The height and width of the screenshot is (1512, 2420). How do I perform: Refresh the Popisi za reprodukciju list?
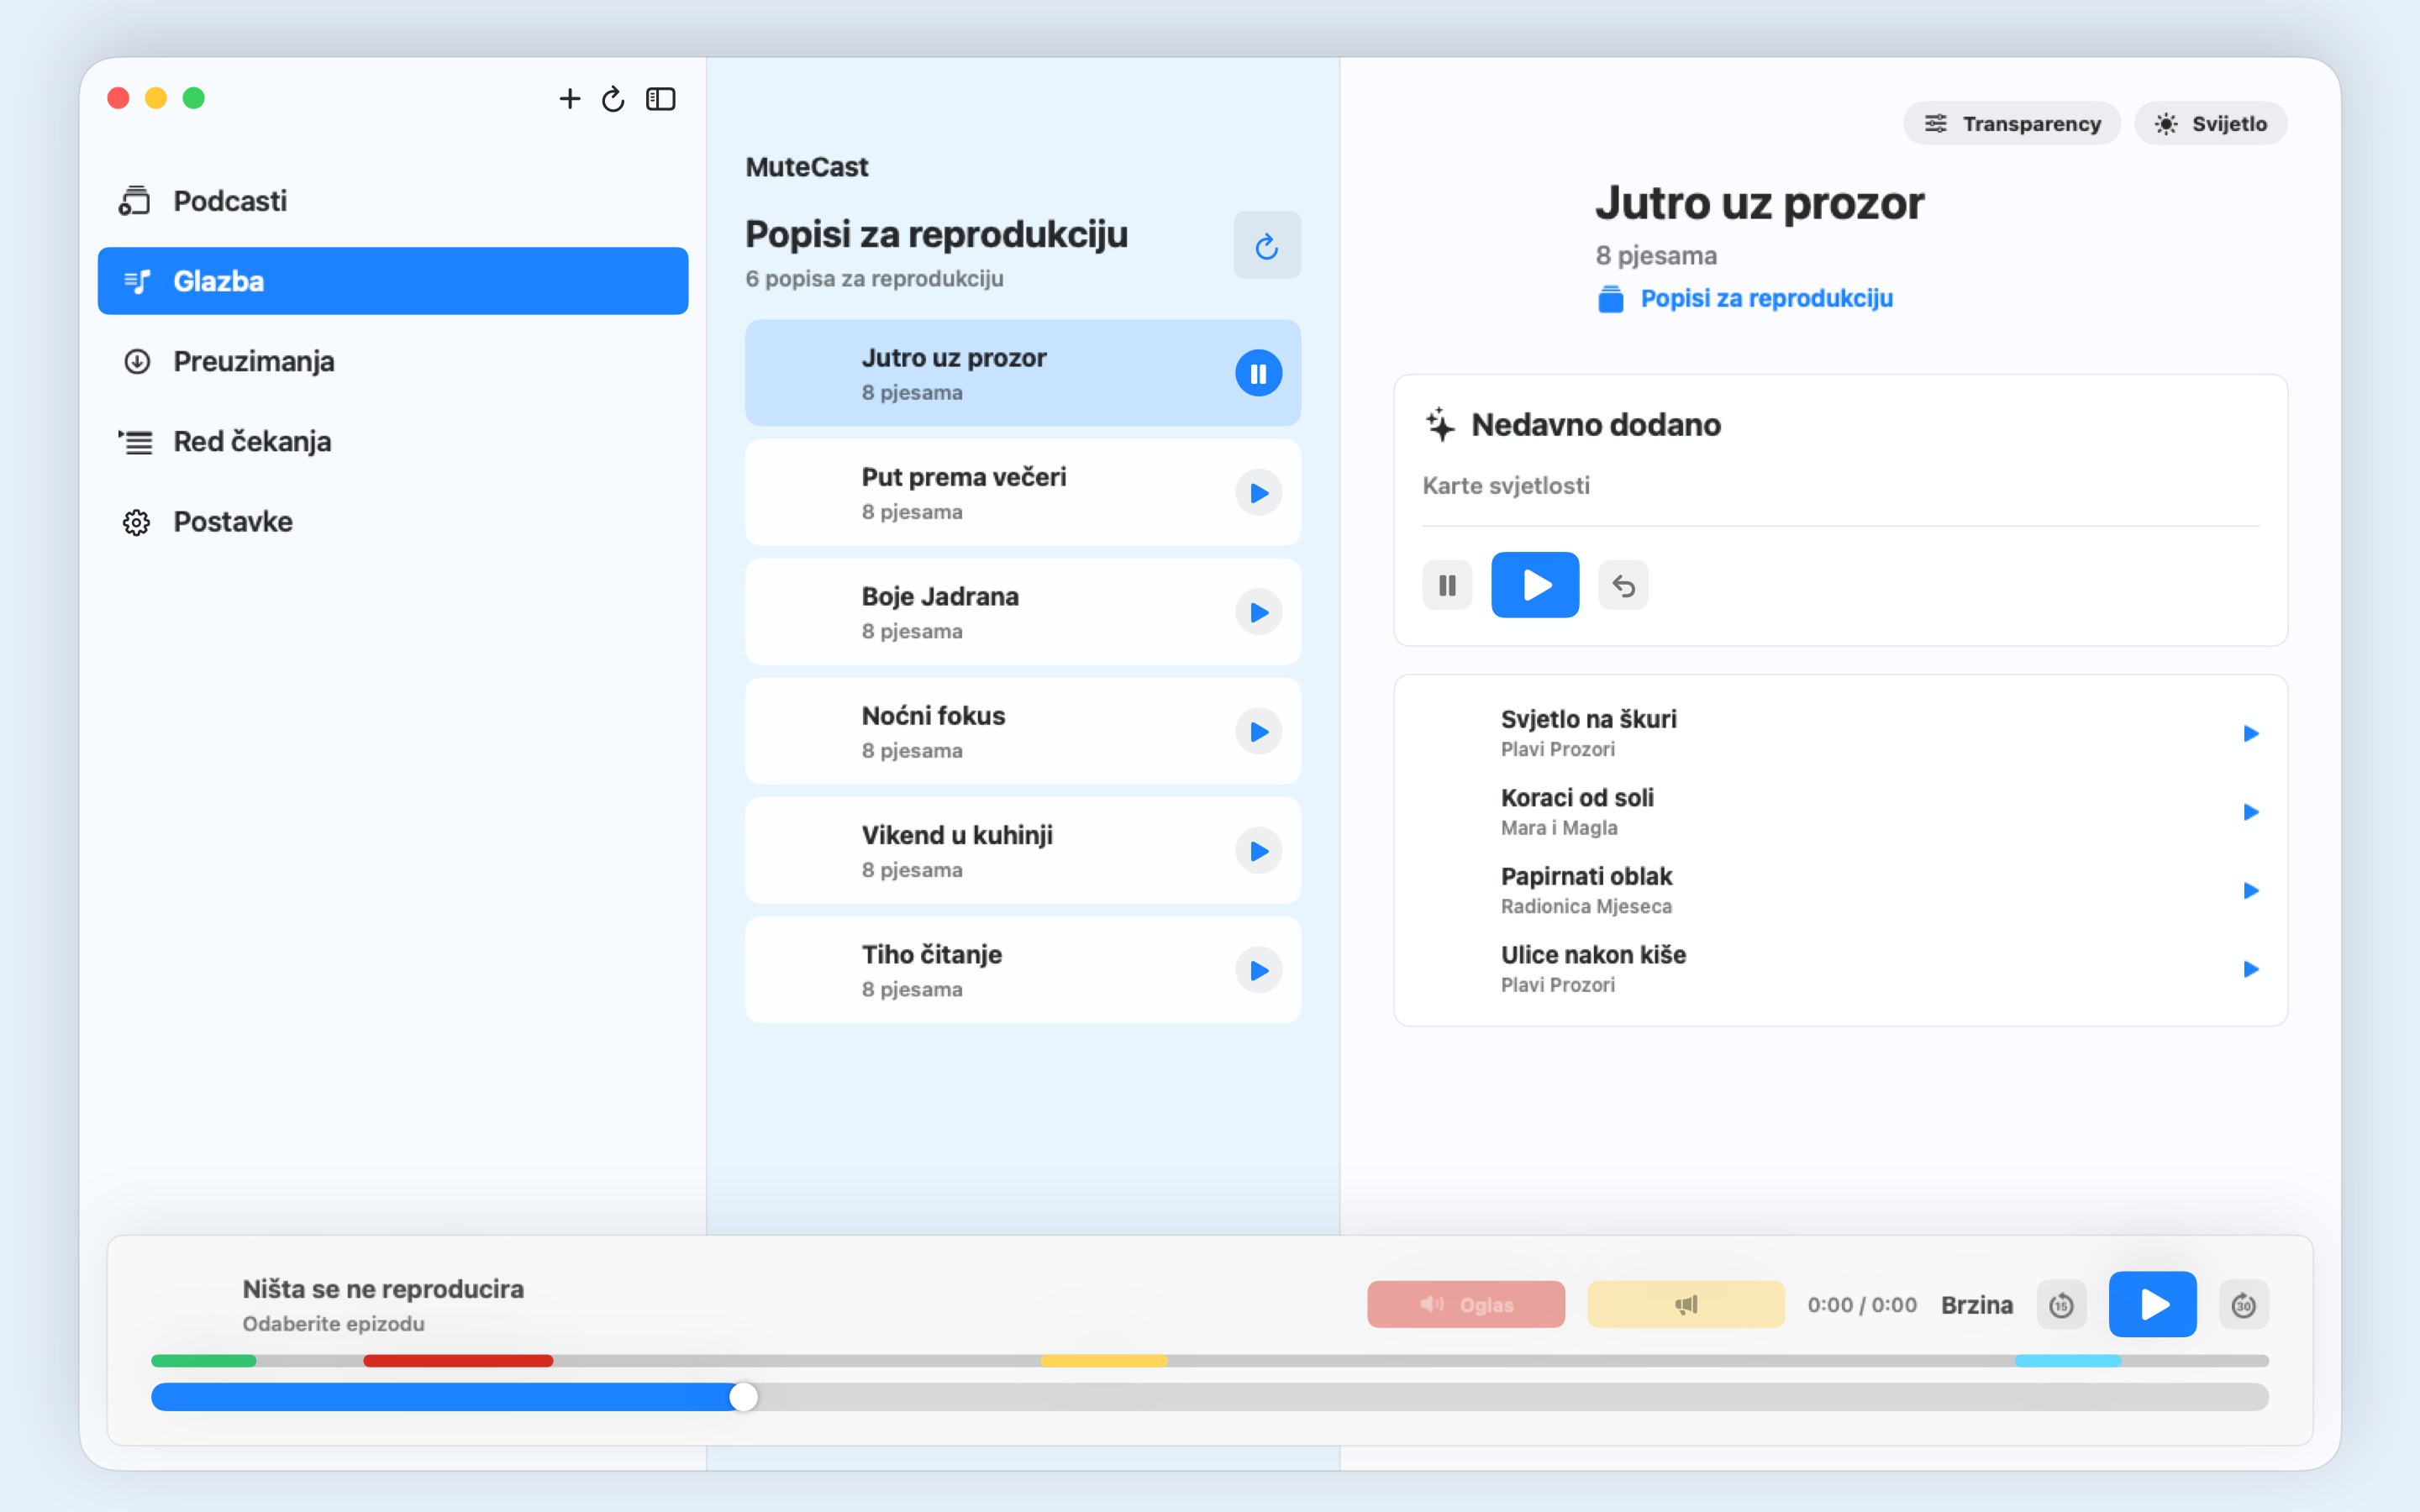[x=1267, y=245]
